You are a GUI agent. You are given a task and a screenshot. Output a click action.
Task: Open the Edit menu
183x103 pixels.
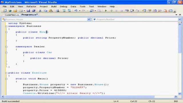click(x=12, y=7)
